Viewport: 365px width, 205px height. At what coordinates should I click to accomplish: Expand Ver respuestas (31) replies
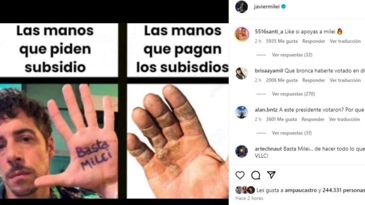pyautogui.click(x=292, y=133)
